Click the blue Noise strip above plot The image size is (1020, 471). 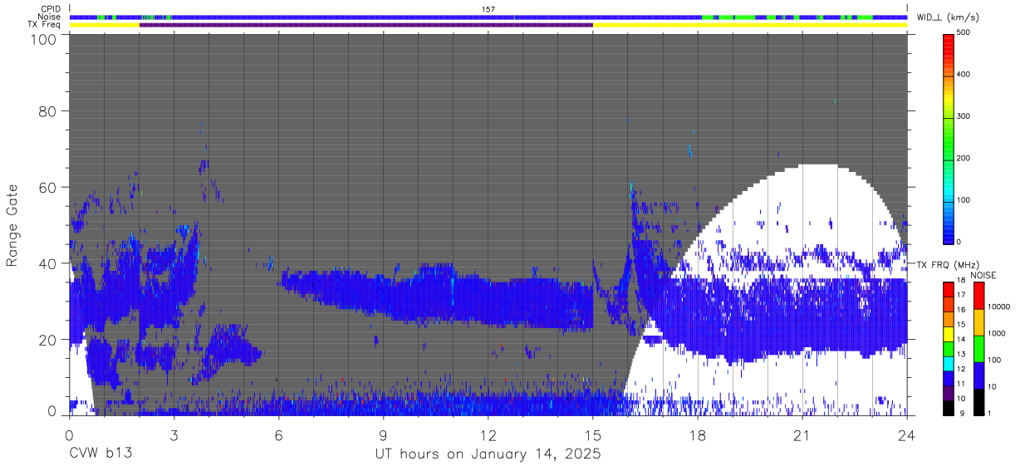click(x=488, y=17)
